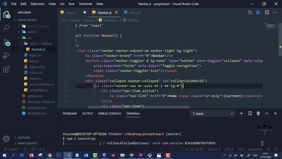282x159 pixels.
Task: Click the editor horizontal scrollbar
Action: [138, 107]
